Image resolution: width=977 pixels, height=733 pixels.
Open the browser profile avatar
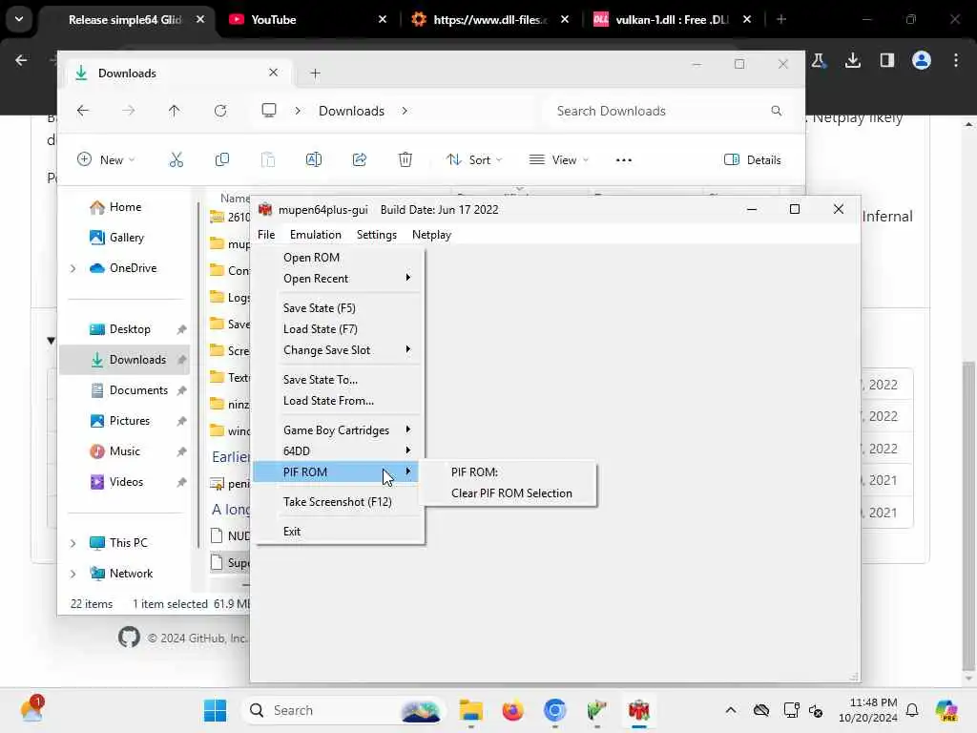pos(922,60)
